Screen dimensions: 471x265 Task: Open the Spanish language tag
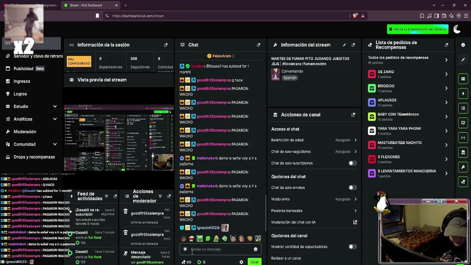[x=290, y=78]
